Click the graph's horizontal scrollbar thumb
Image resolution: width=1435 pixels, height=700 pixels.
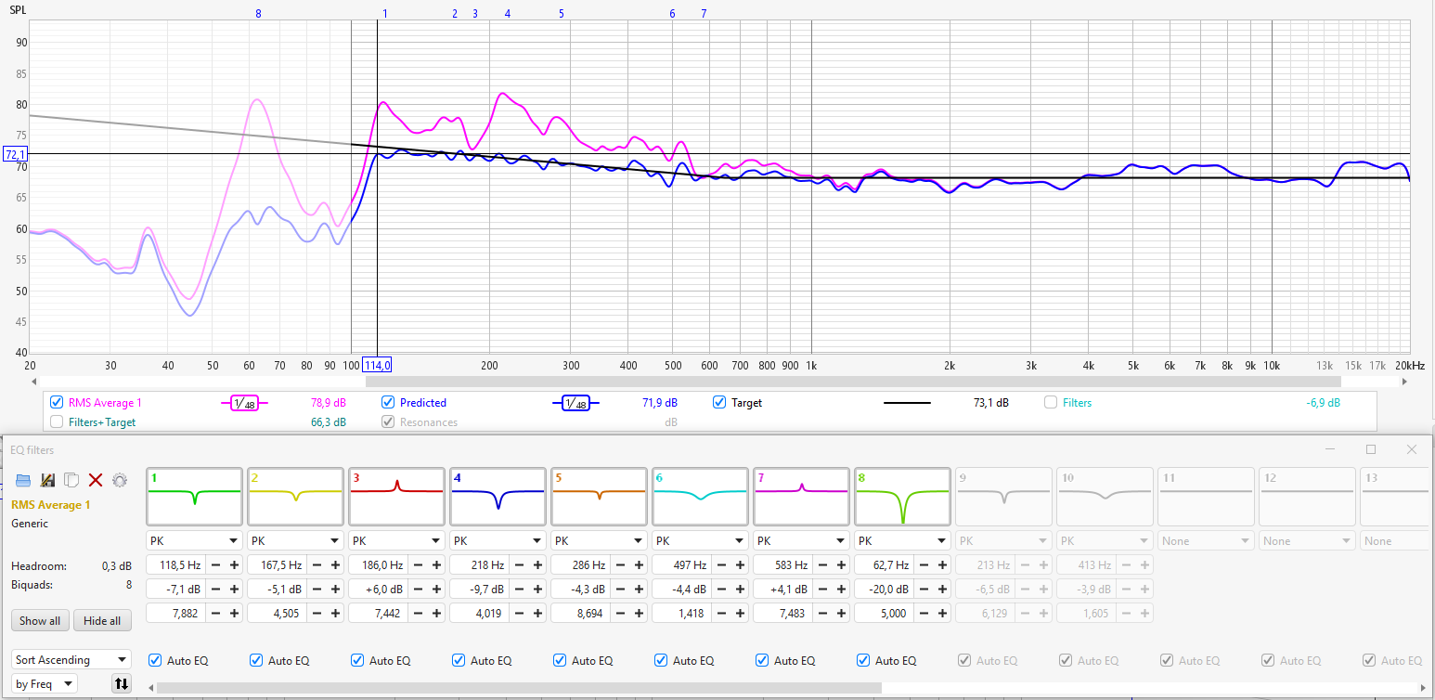pyautogui.click(x=852, y=382)
